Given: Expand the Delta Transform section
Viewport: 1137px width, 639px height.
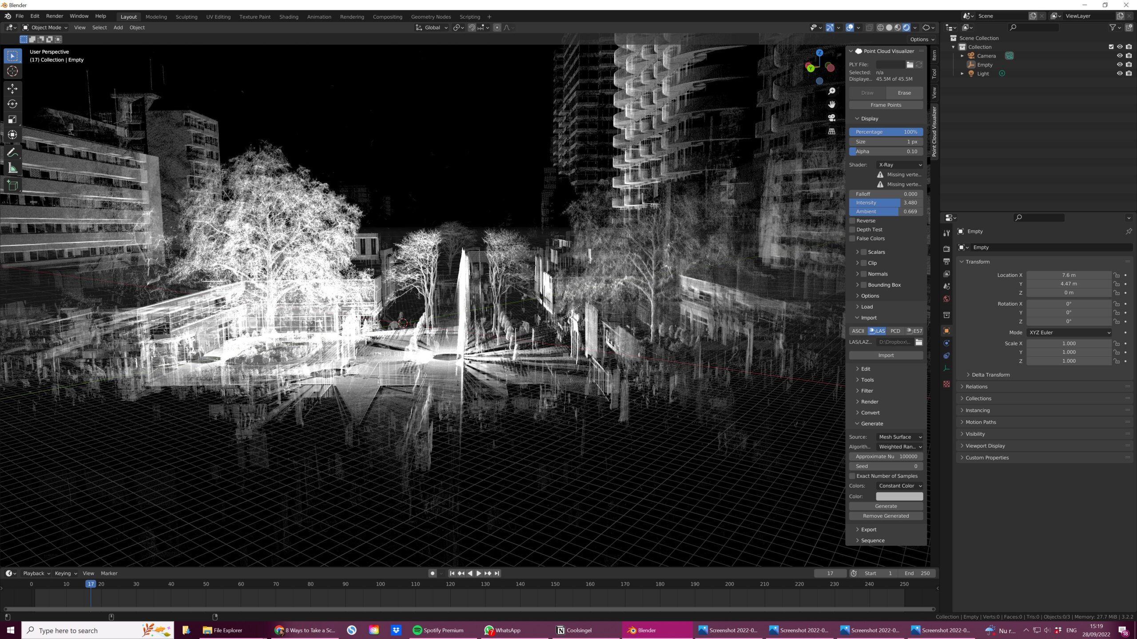Looking at the screenshot, I should tap(990, 375).
